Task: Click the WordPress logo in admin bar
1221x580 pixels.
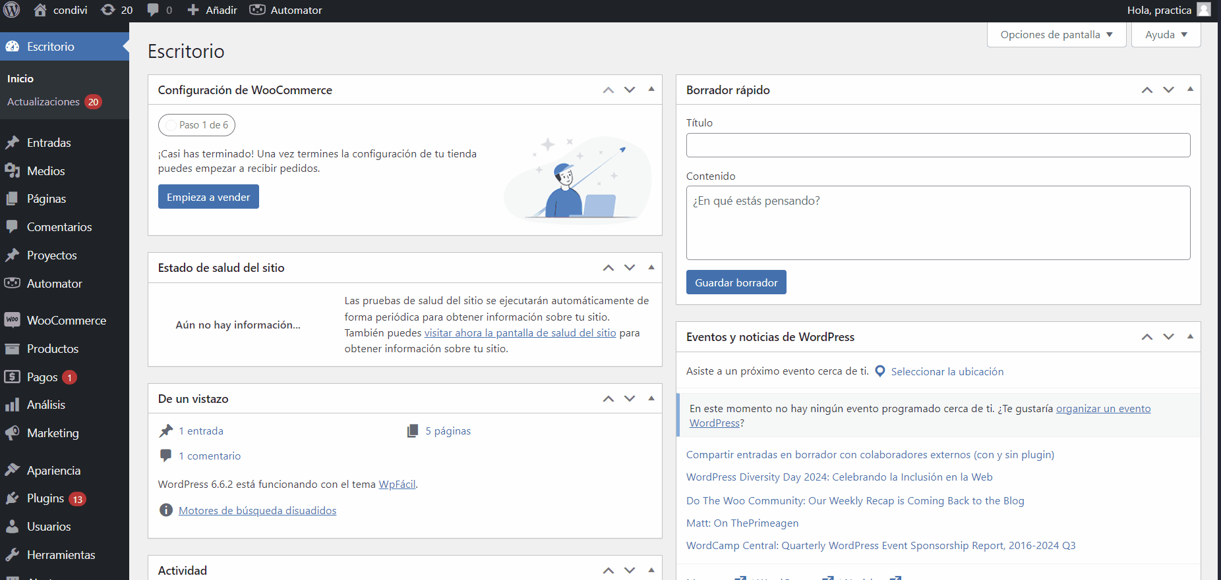Action: point(12,10)
